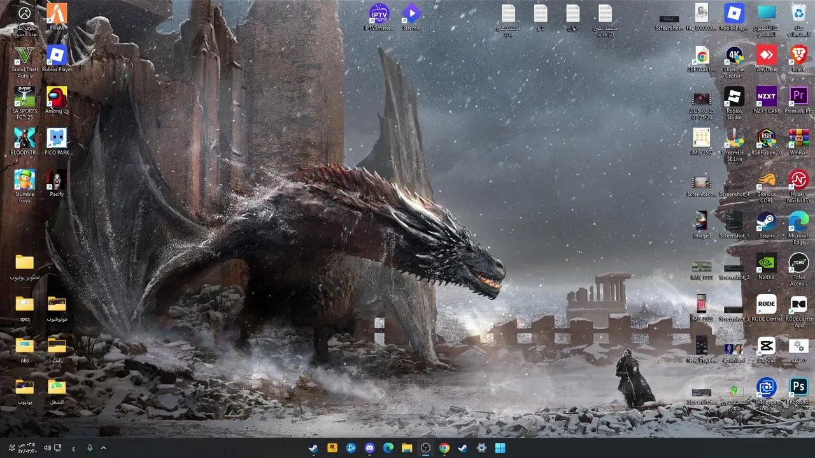Open the FiveM desktop shortcut
Viewport: 815px width, 458px height.
[57, 17]
